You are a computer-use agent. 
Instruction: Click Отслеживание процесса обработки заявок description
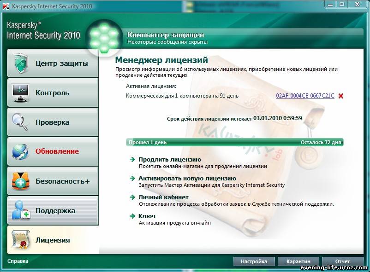pos(236,204)
